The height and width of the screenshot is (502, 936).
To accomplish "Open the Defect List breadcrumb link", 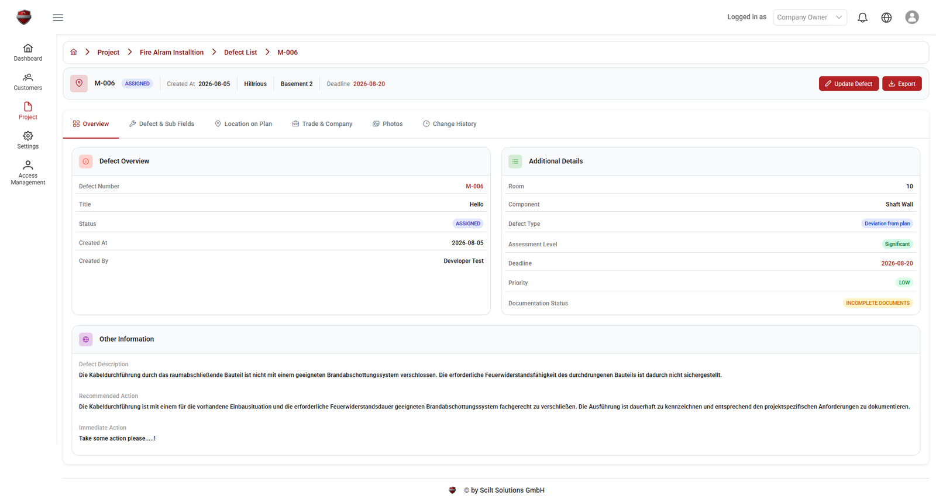I will coord(240,53).
